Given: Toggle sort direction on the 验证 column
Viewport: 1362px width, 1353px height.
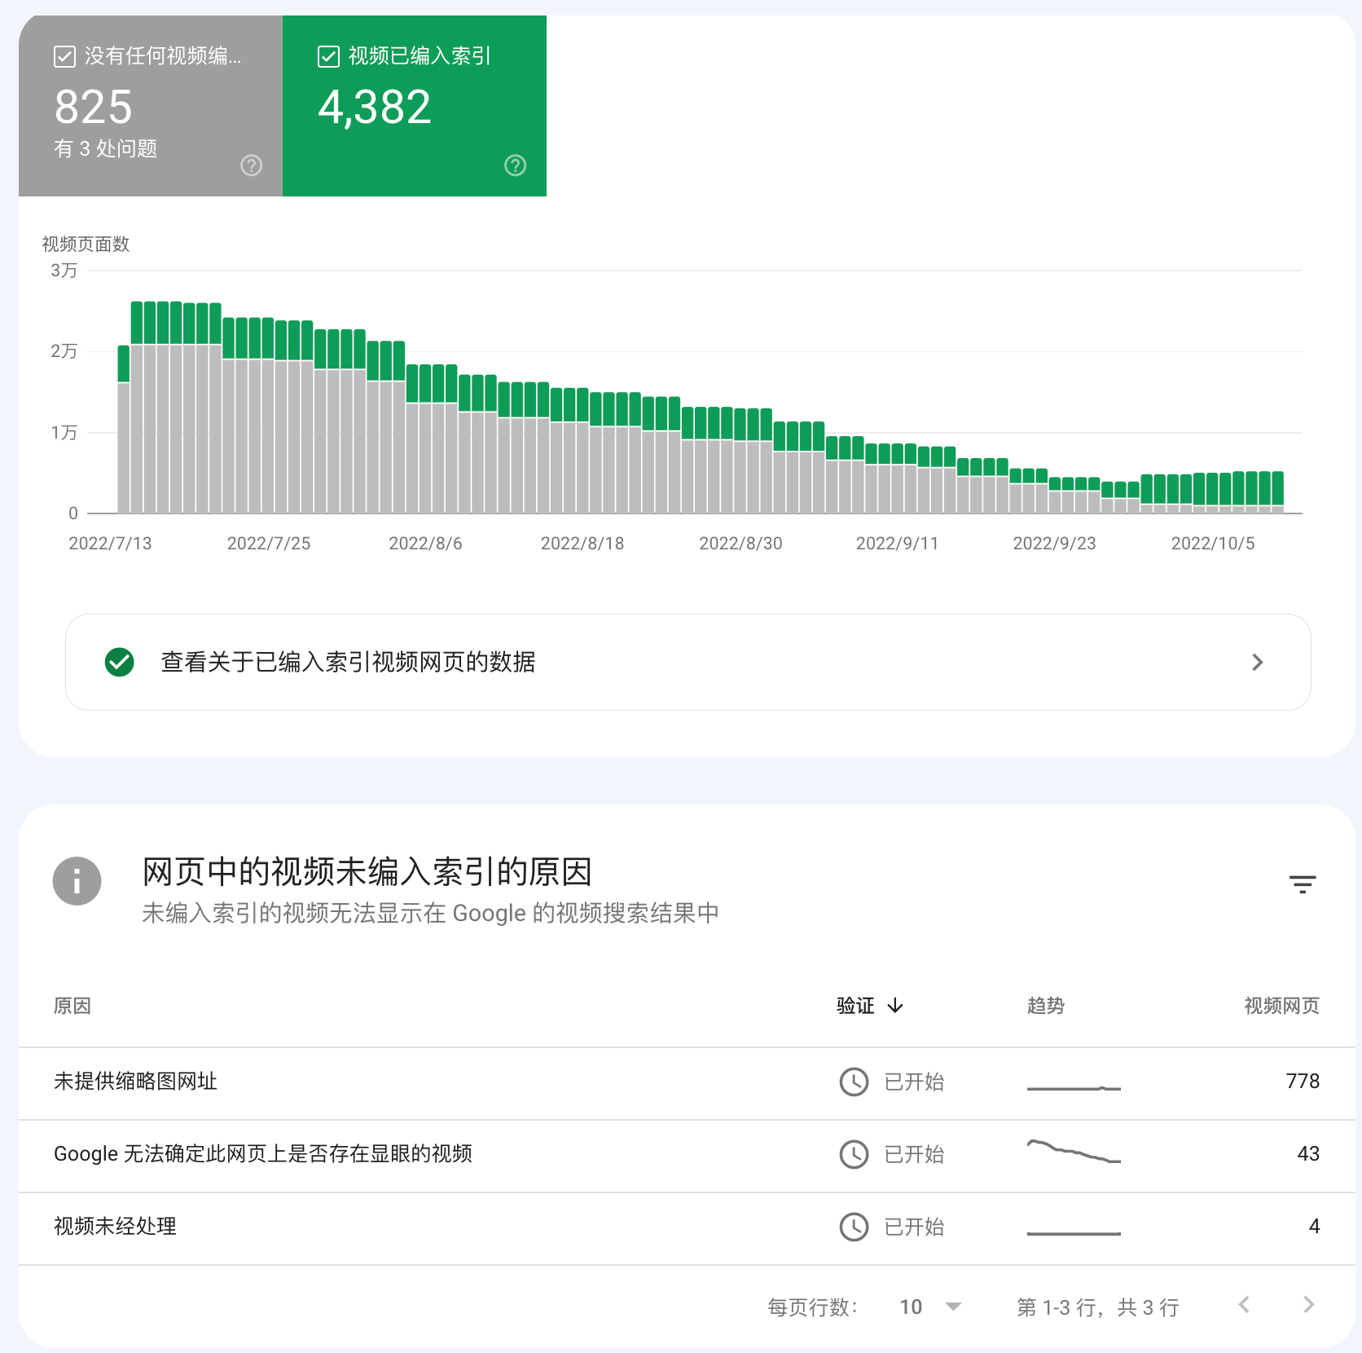Looking at the screenshot, I should pos(870,1006).
